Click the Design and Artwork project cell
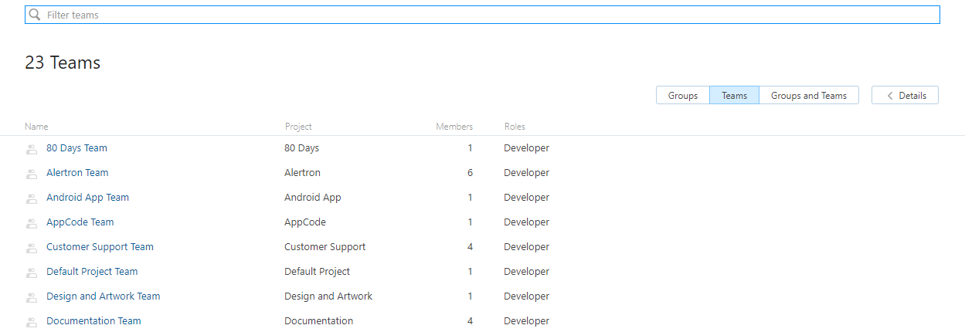 pos(328,296)
